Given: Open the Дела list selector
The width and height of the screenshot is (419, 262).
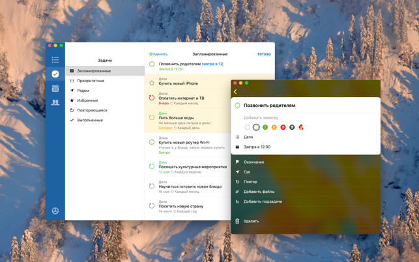Looking at the screenshot, I should pos(248,137).
